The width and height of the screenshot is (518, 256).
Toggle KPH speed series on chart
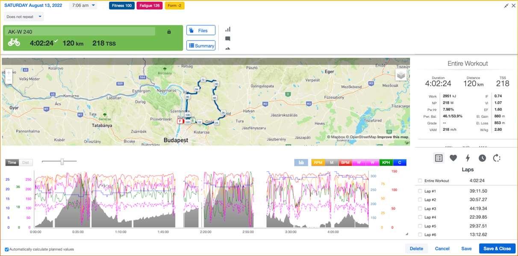[x=386, y=162]
